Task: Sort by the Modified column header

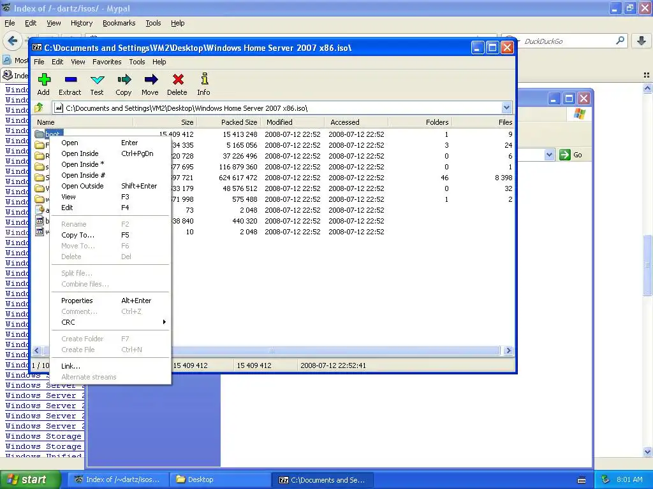Action: coord(292,122)
